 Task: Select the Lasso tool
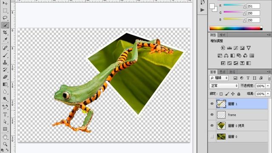click(5, 18)
